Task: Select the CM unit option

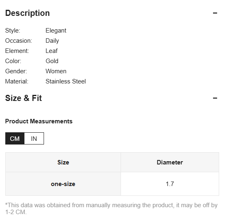Action: click(x=15, y=138)
